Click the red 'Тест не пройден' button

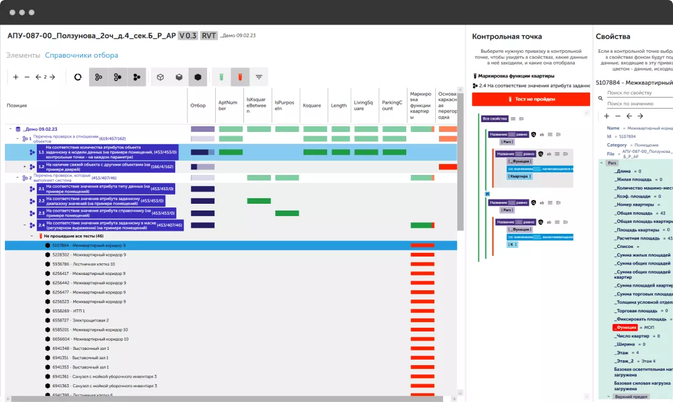tap(530, 99)
